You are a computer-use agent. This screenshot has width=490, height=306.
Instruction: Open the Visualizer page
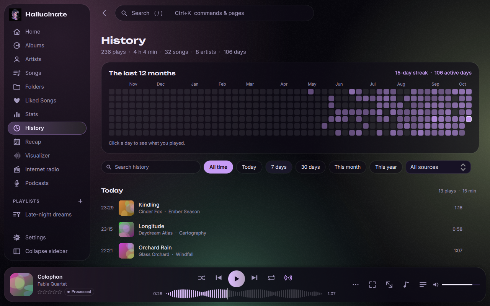pyautogui.click(x=47, y=156)
